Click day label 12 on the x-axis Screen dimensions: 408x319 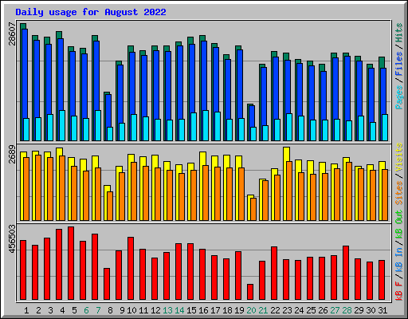(155, 310)
